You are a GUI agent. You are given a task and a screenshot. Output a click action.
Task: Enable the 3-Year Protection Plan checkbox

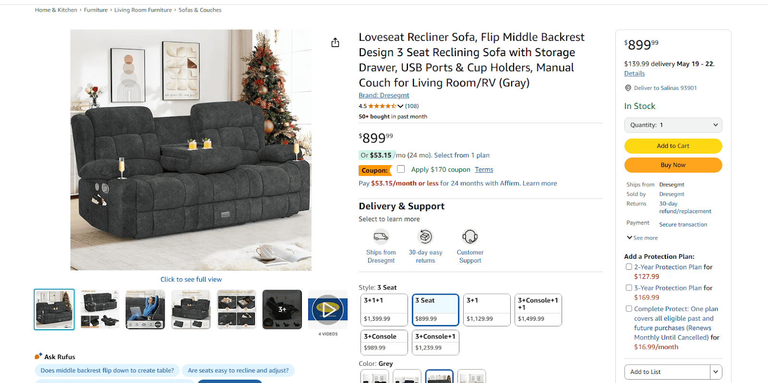[x=629, y=288]
